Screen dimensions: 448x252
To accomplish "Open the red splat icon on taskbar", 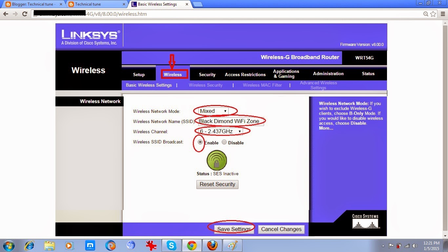I will point(151,245).
